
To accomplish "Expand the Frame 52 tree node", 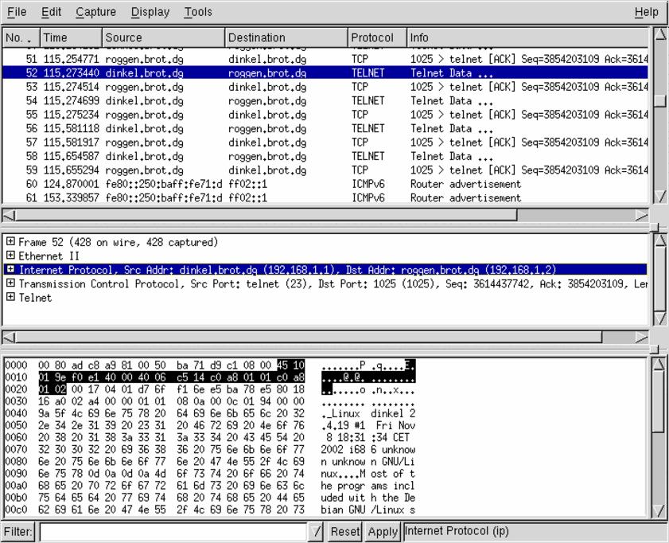I will 10,242.
